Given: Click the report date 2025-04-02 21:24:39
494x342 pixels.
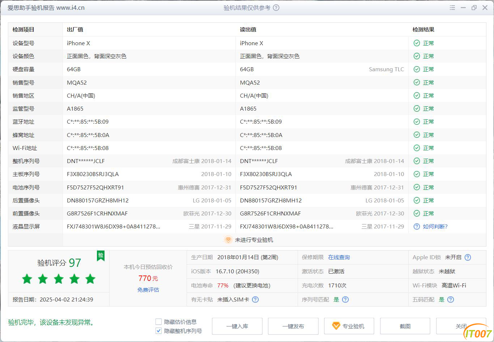Looking at the screenshot, I should (x=67, y=300).
